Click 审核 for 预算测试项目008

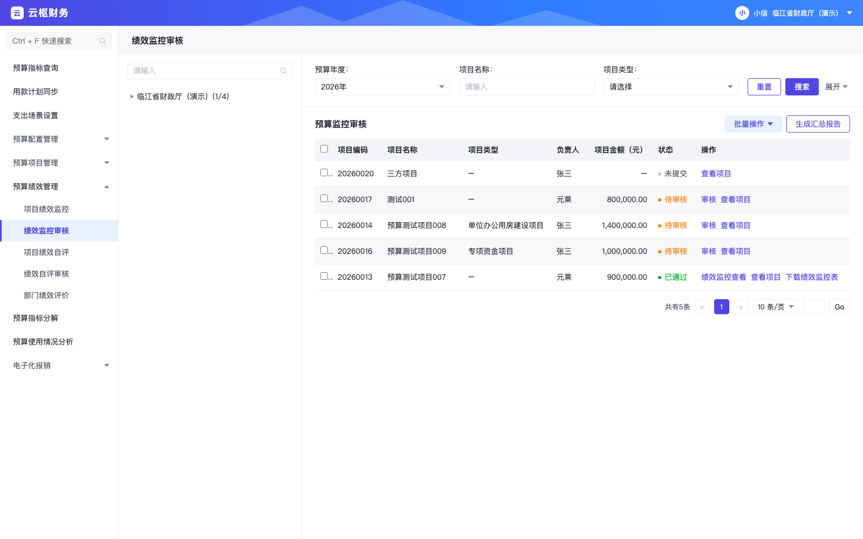(709, 225)
